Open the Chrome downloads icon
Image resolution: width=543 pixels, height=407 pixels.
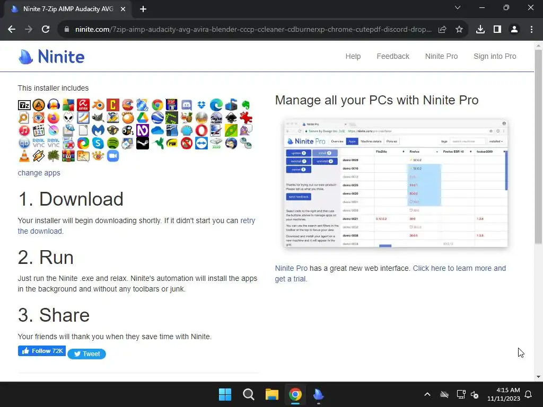coord(480,30)
